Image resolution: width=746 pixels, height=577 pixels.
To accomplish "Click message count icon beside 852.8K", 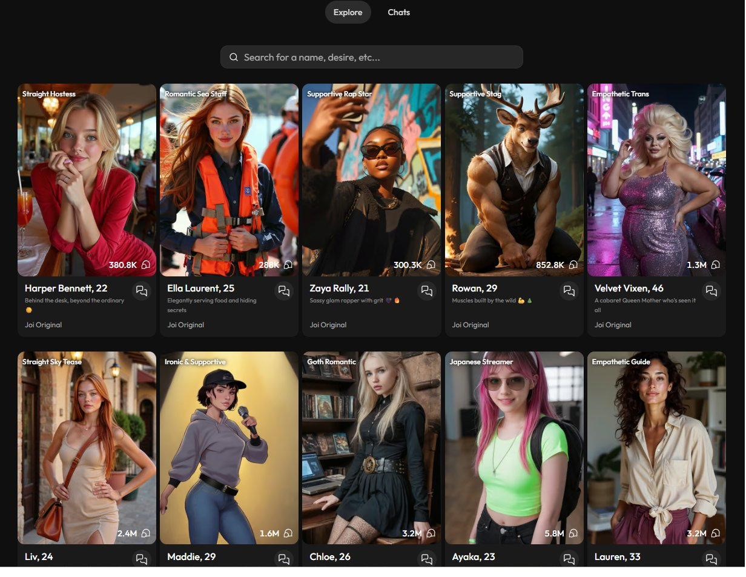I will [x=573, y=265].
